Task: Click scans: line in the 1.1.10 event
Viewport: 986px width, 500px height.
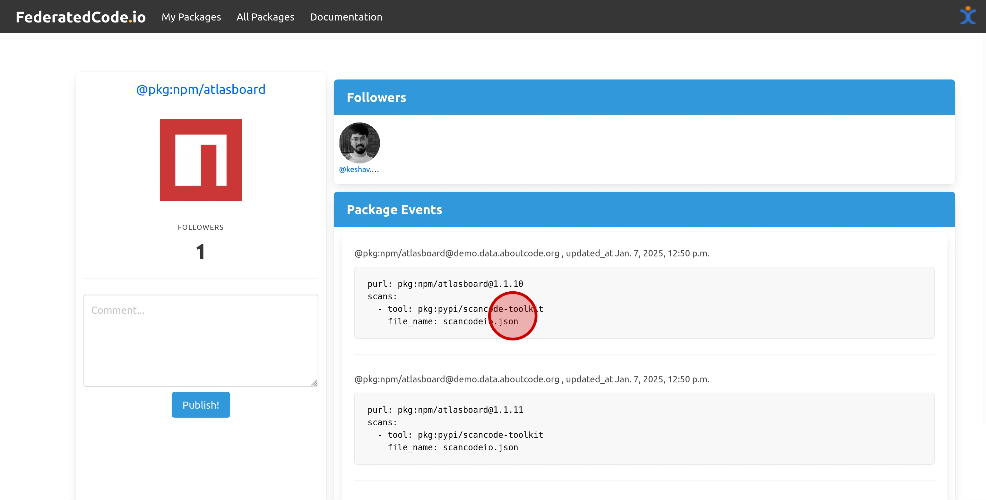Action: pos(382,297)
